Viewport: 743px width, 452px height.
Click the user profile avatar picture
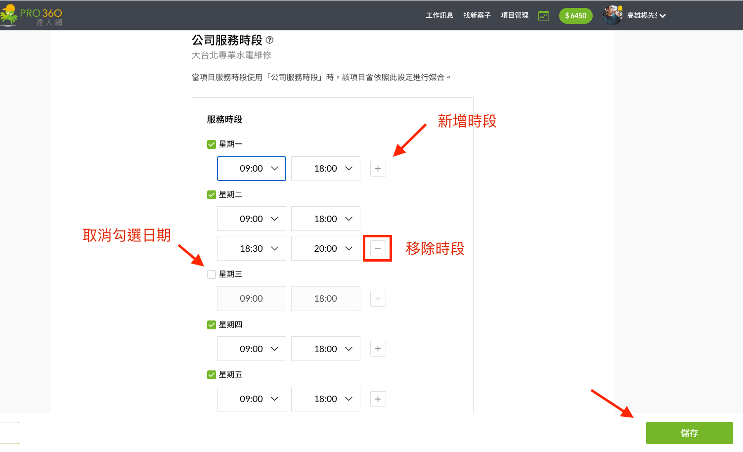(x=612, y=15)
